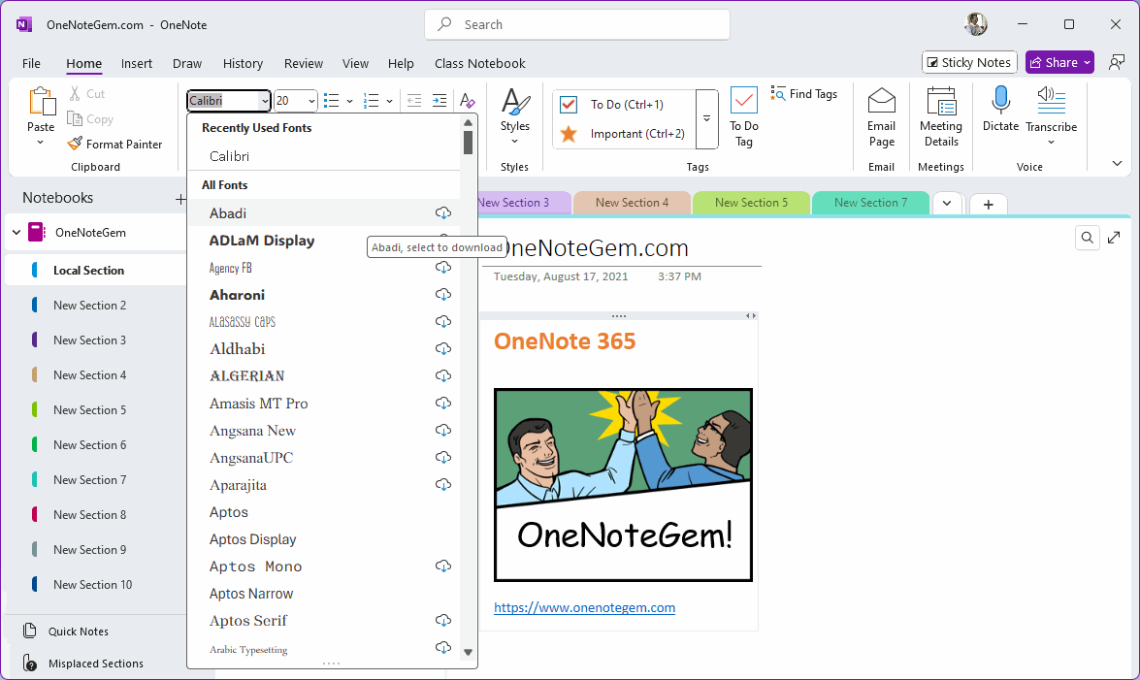Show more section tabs chevron
The width and height of the screenshot is (1140, 680).
coord(947,203)
